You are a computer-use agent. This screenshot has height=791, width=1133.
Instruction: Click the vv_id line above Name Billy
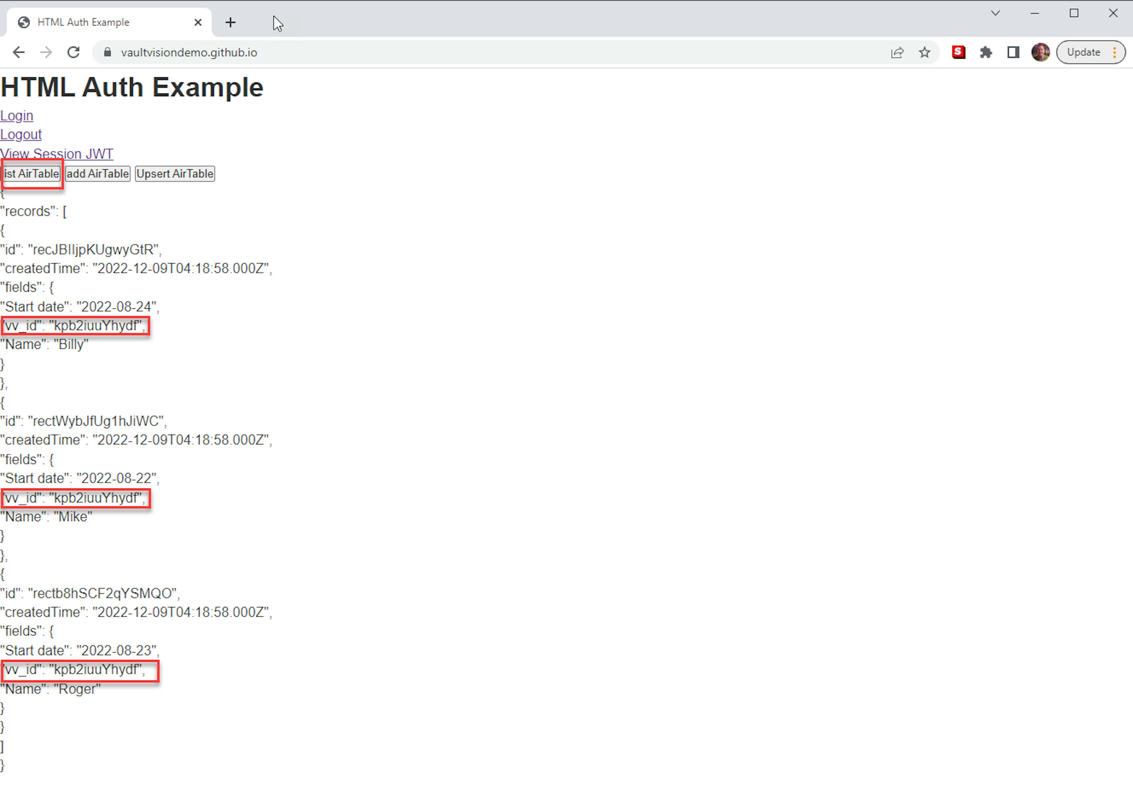tap(74, 325)
